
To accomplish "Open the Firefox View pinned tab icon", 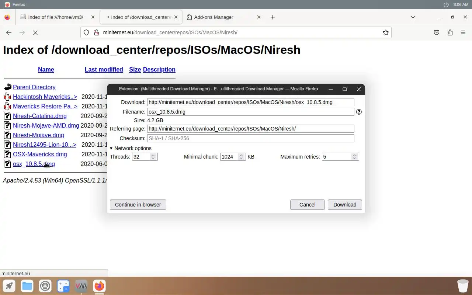I will pyautogui.click(x=7, y=17).
